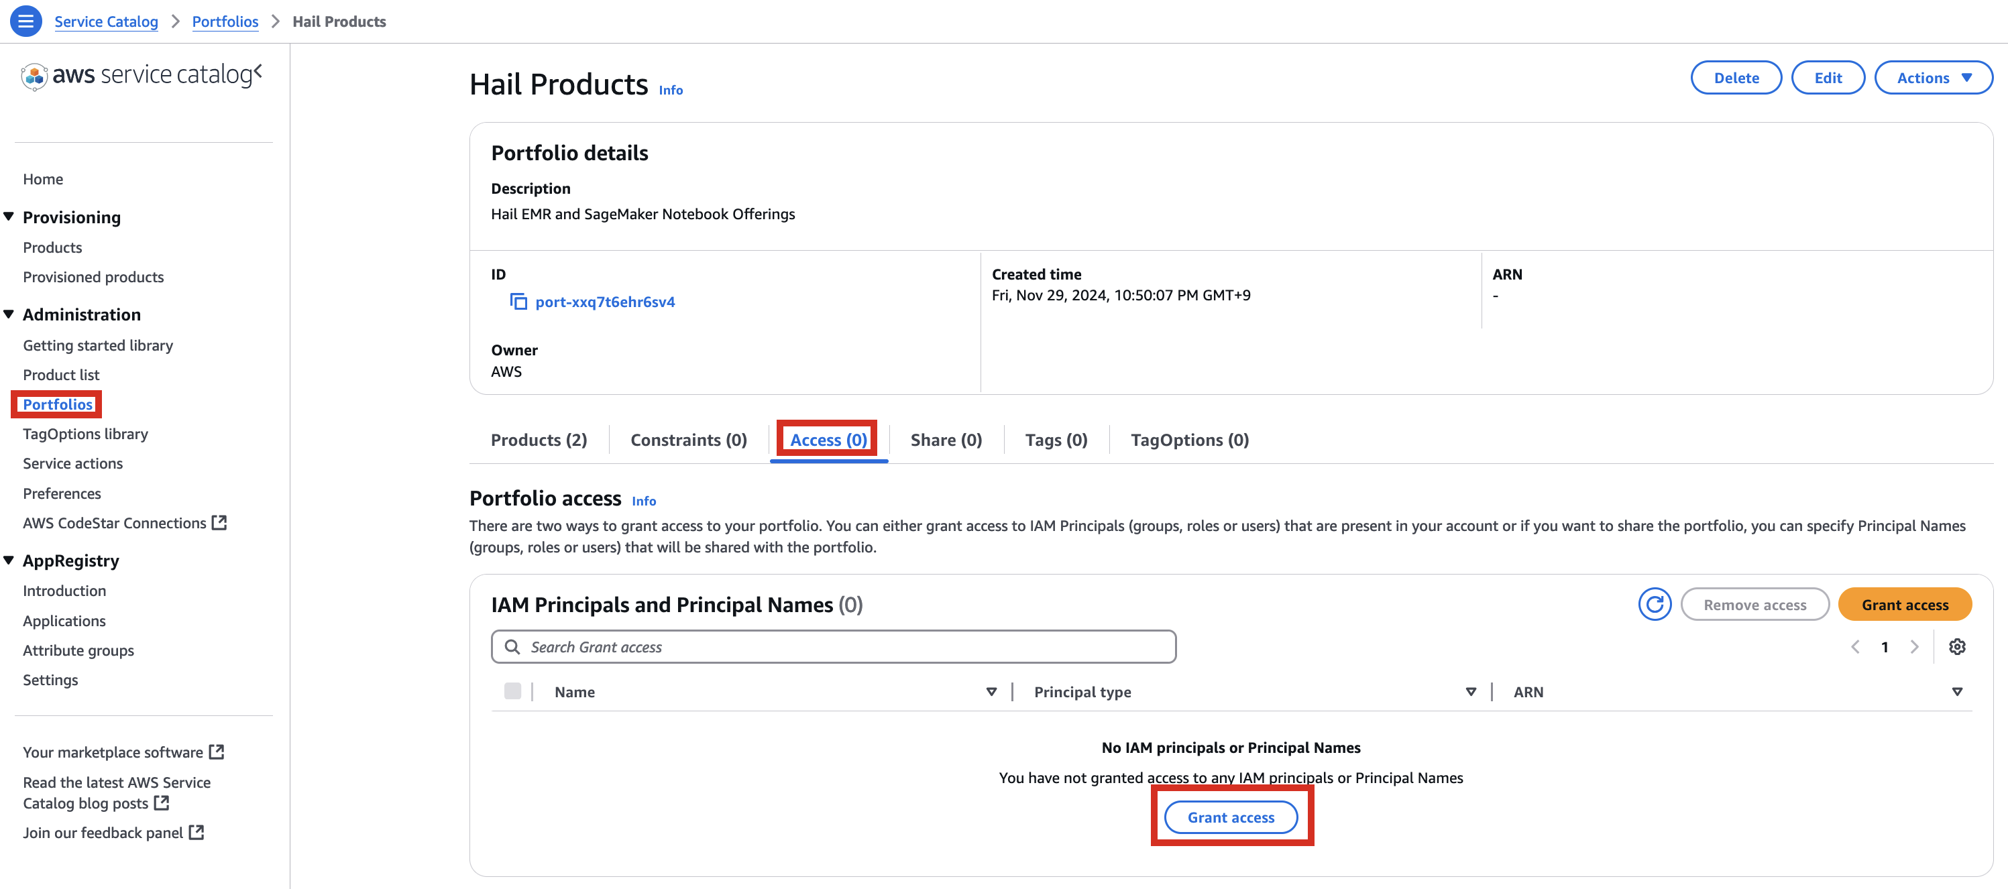The width and height of the screenshot is (2008, 889).
Task: Collapse the Provisioning section
Action: pyautogui.click(x=9, y=217)
